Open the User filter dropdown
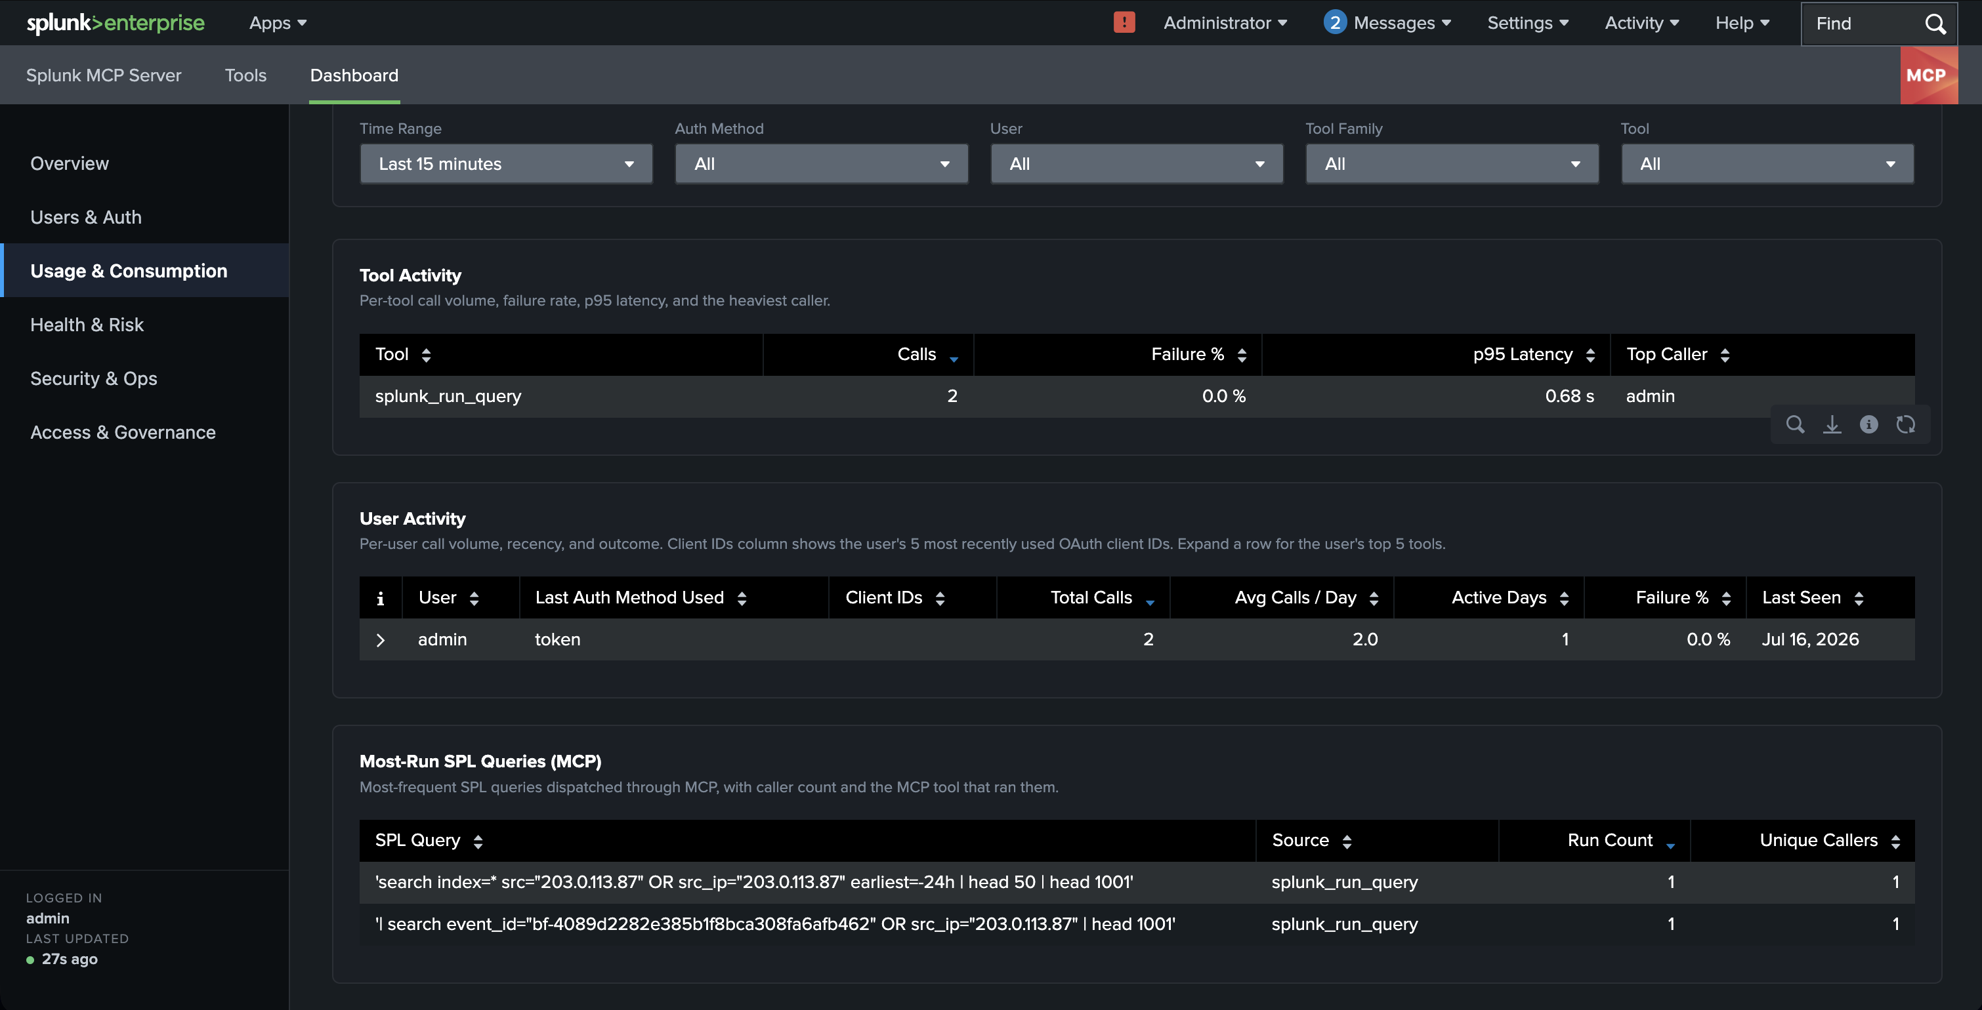 tap(1137, 164)
